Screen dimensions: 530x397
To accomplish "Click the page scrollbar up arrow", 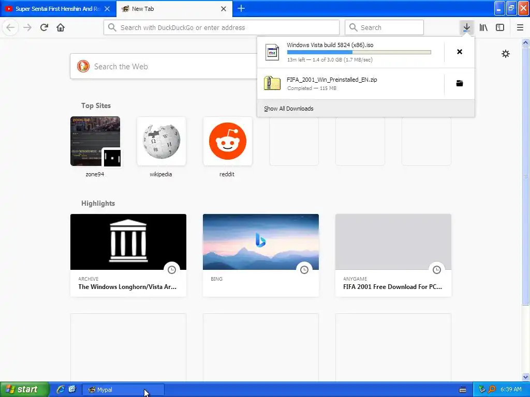I will point(525,42).
